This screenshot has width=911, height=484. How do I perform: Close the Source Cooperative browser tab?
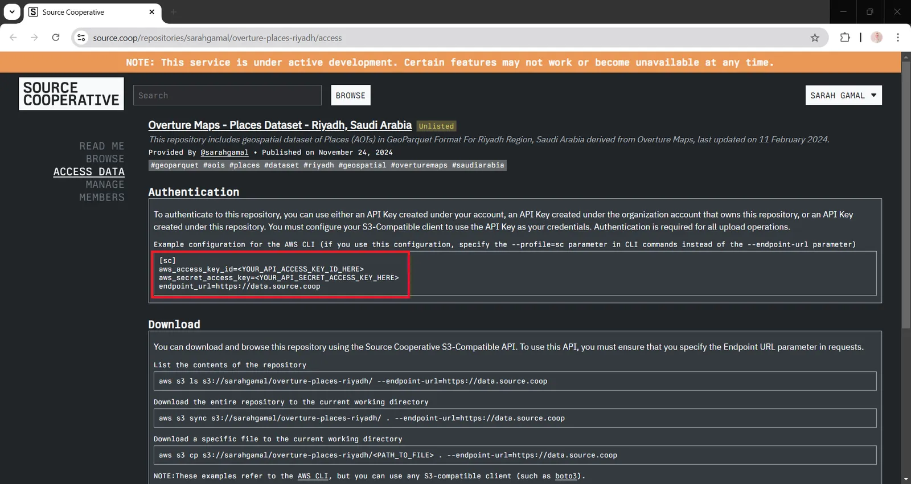(151, 12)
